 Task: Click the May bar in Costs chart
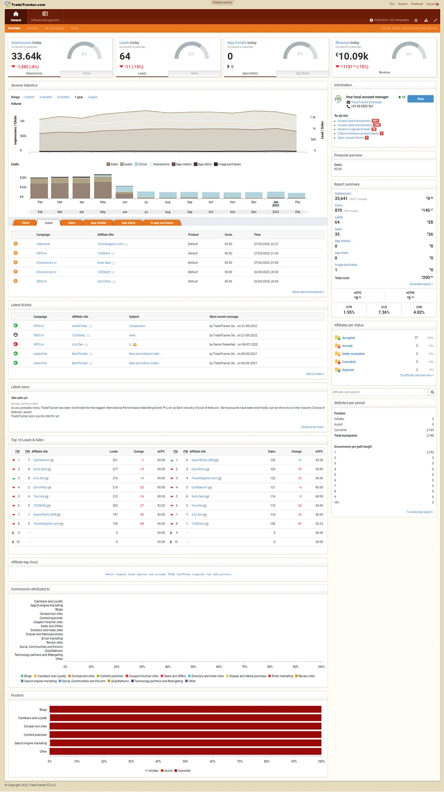pos(103,186)
